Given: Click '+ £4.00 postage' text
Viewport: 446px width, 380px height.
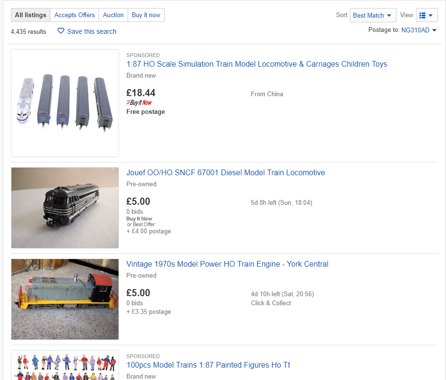Looking at the screenshot, I should (149, 231).
